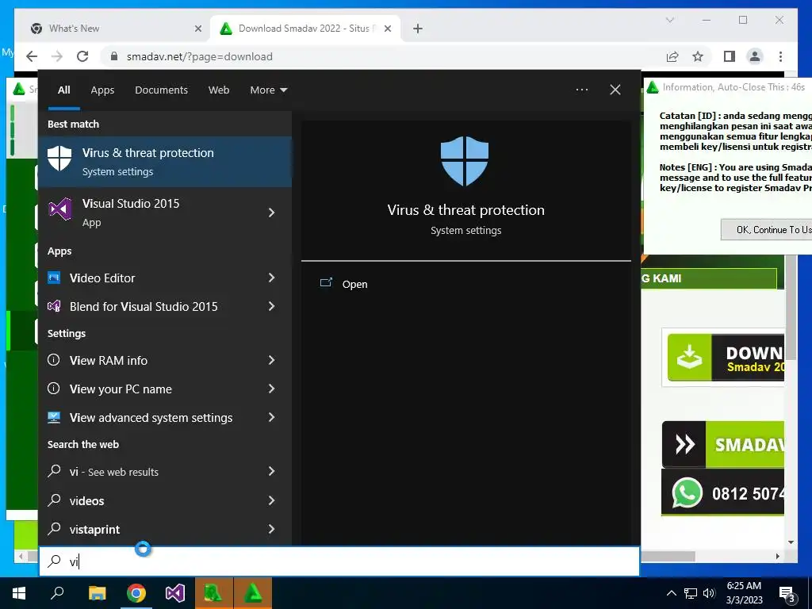
Task: Click the taskbar search magnifier icon
Action: [57, 593]
